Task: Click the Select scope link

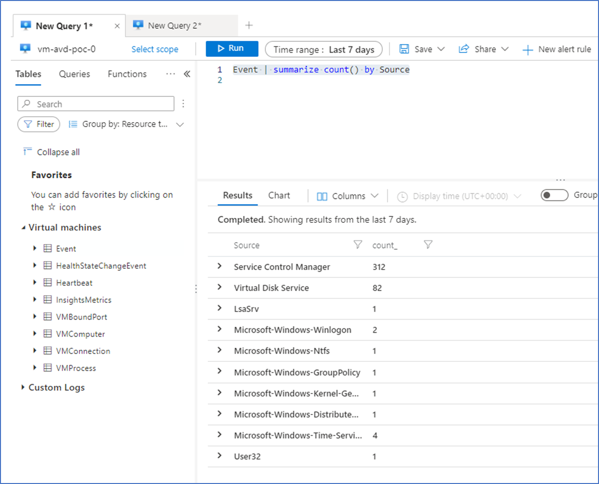Action: tap(155, 49)
